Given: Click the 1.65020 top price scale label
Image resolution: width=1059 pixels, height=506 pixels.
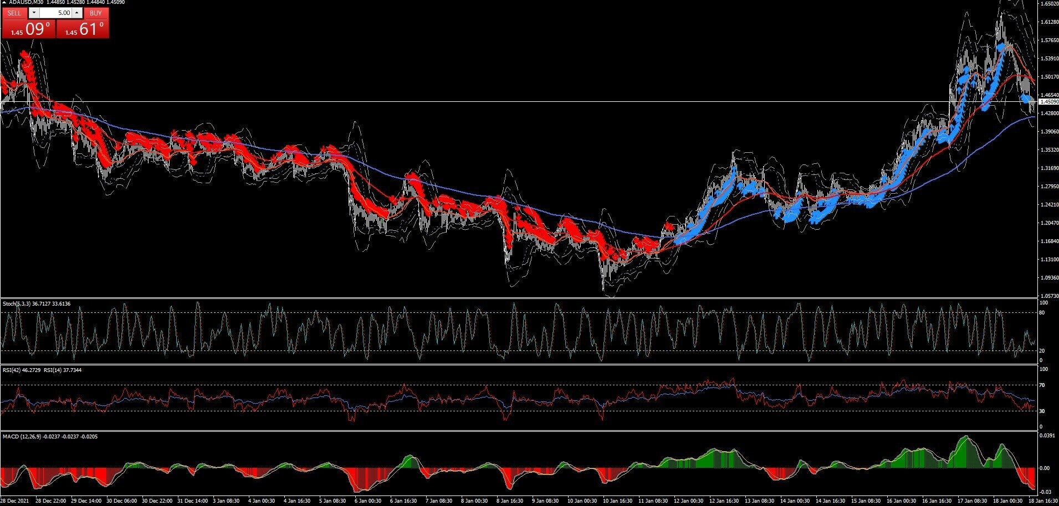Looking at the screenshot, I should [1048, 4].
